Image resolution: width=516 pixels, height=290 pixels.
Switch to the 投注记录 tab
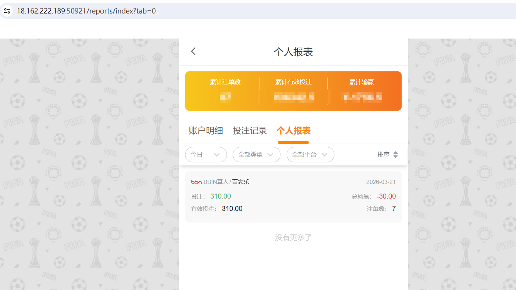[250, 130]
